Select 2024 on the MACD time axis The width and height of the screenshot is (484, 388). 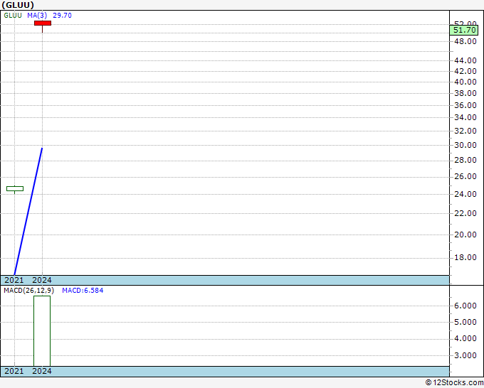click(x=42, y=371)
